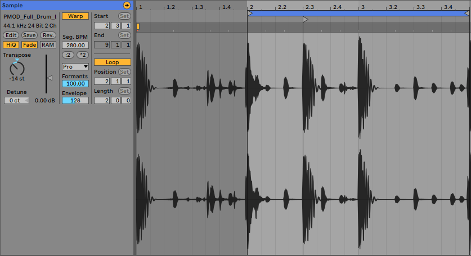Click the loop end bracket at right edge
471x256 pixels.
[468, 13]
